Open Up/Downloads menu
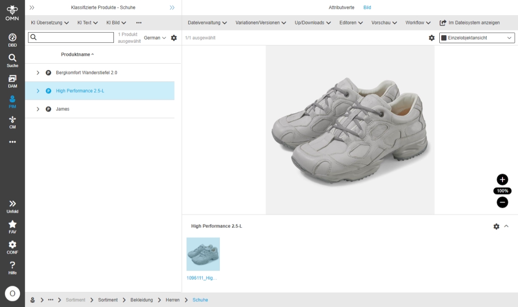The width and height of the screenshot is (518, 307). click(x=313, y=23)
